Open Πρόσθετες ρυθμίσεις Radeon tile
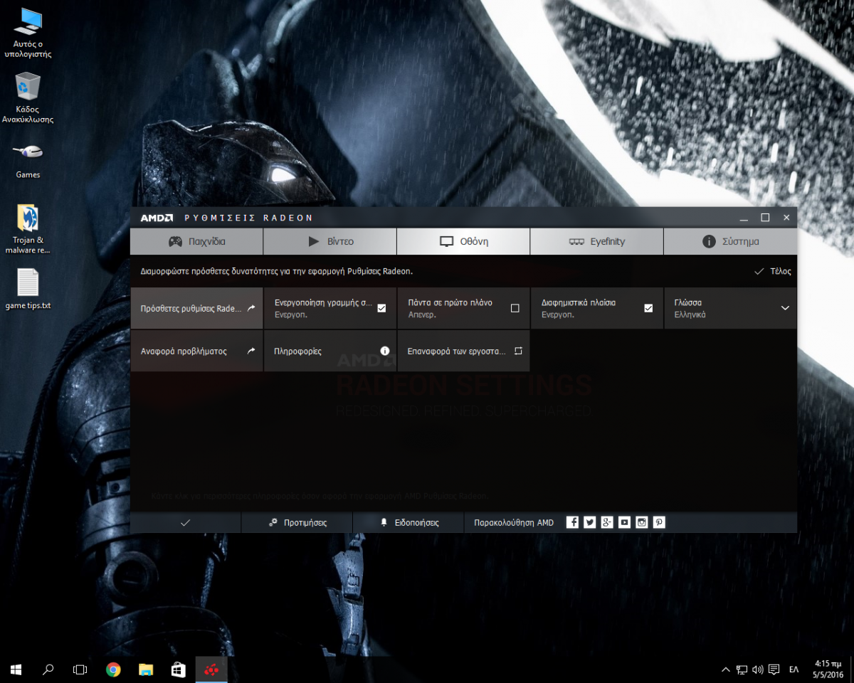The height and width of the screenshot is (683, 854). pos(196,308)
